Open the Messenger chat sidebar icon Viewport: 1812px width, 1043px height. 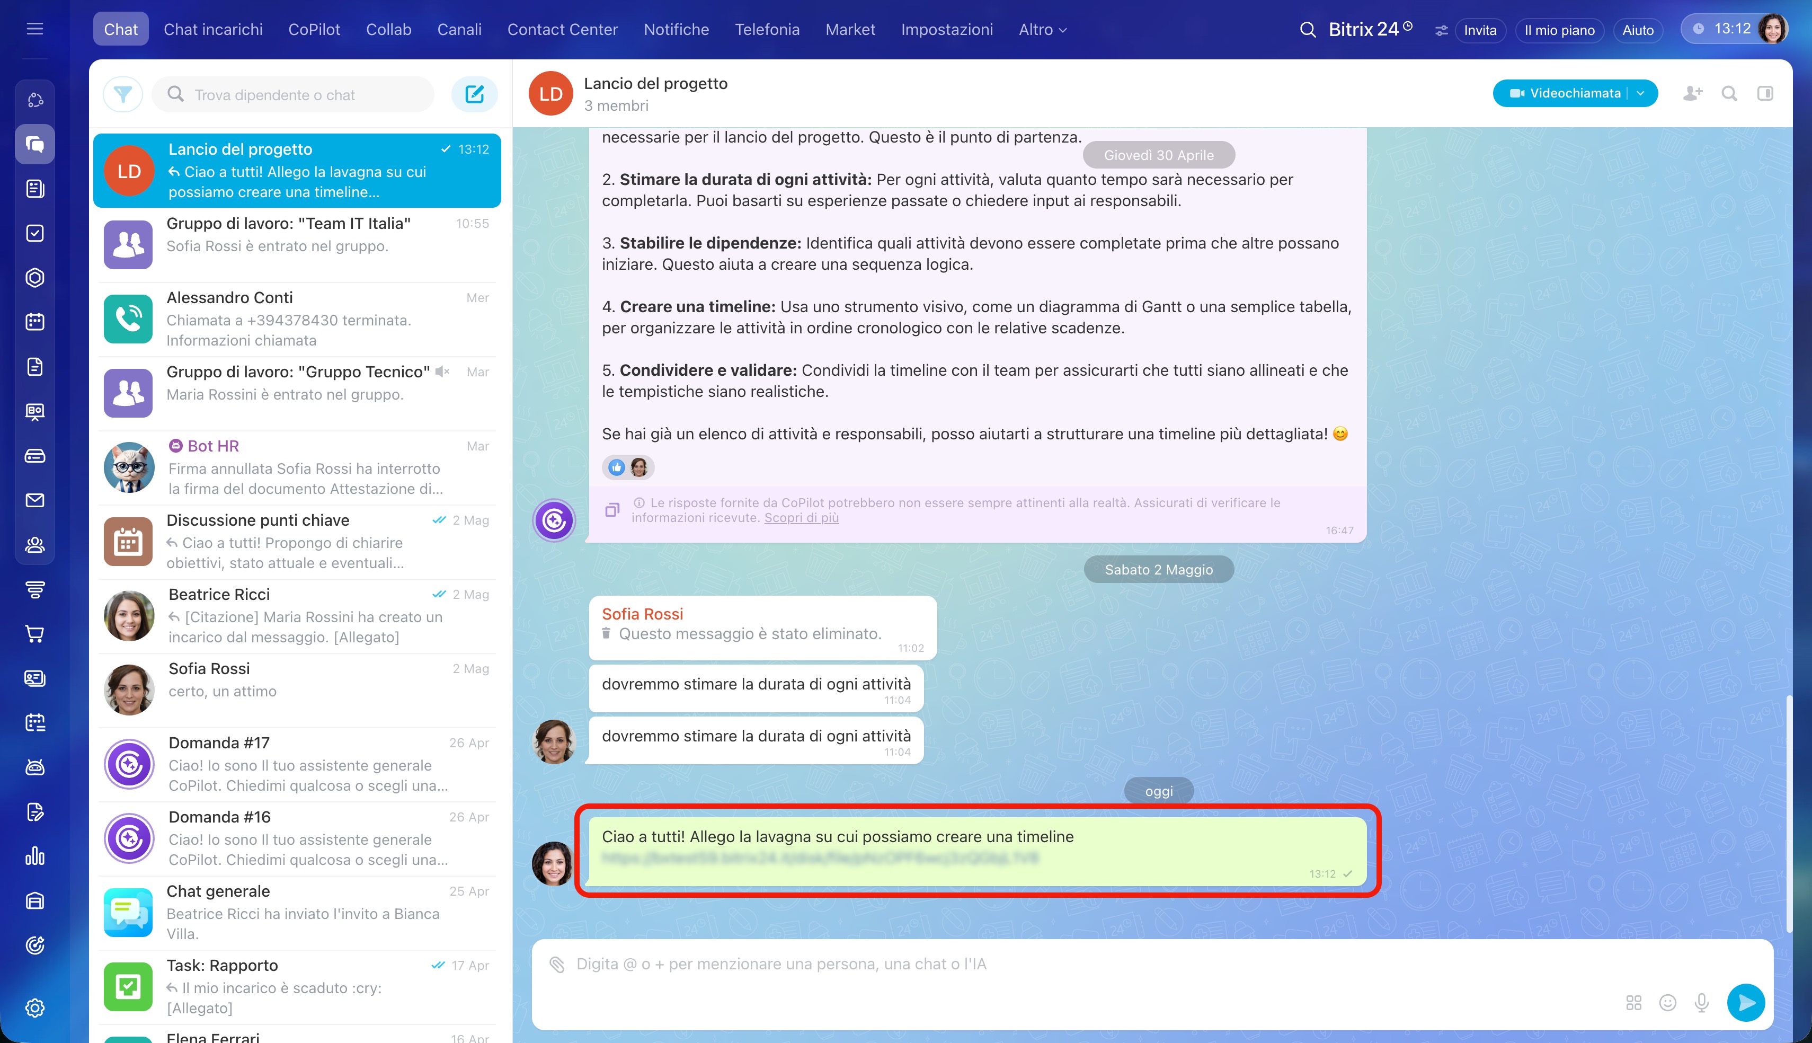point(34,144)
